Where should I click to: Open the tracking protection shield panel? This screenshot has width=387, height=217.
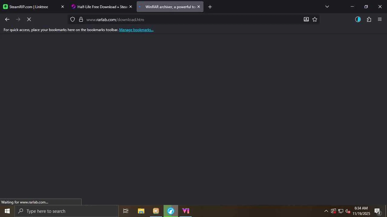[x=73, y=19]
